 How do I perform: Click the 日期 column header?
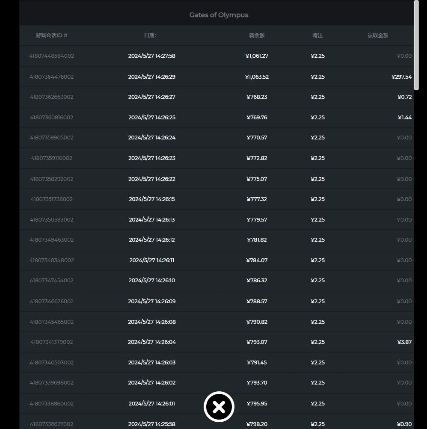pyautogui.click(x=150, y=36)
